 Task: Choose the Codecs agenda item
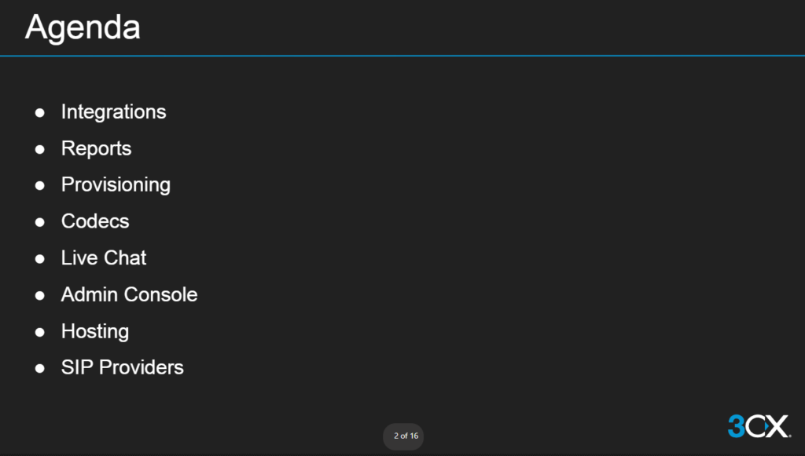click(95, 221)
